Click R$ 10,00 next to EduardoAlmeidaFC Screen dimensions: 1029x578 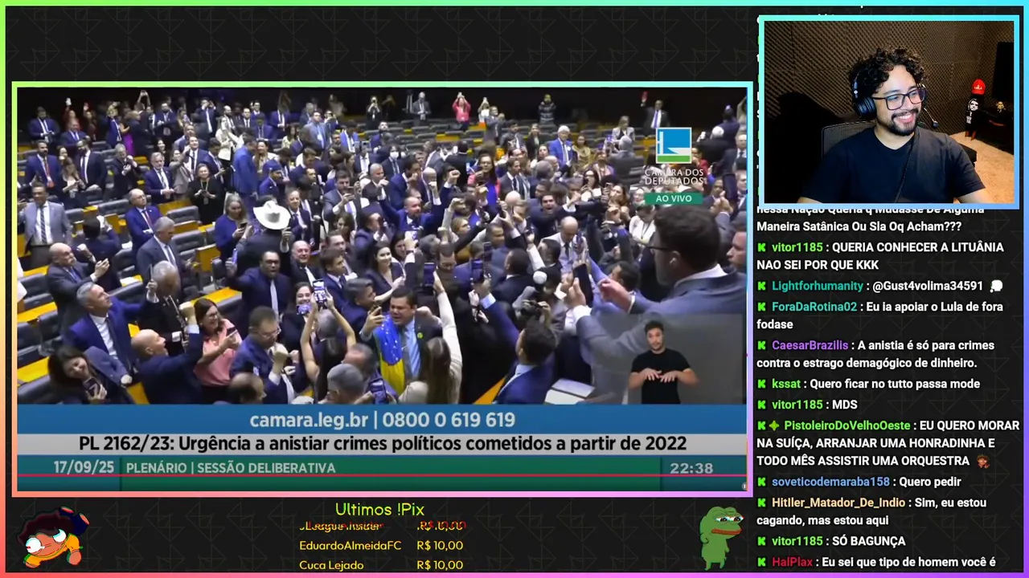click(x=440, y=545)
